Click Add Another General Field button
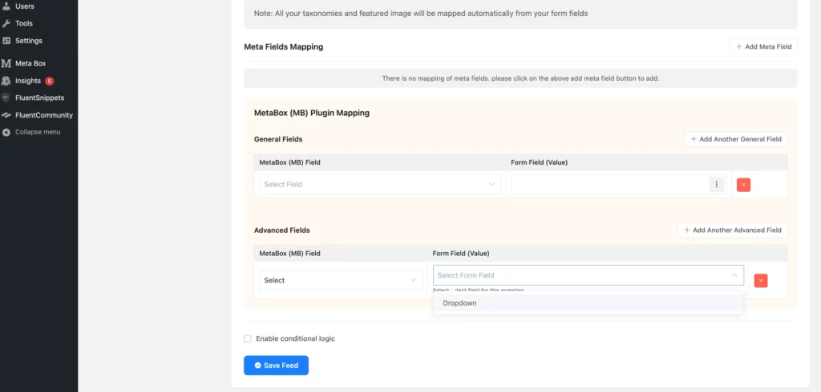 tap(736, 139)
